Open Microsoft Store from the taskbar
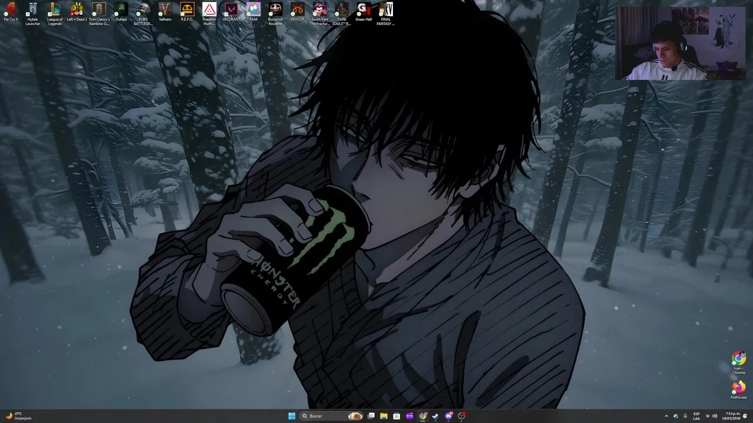This screenshot has height=423, width=753. [397, 416]
